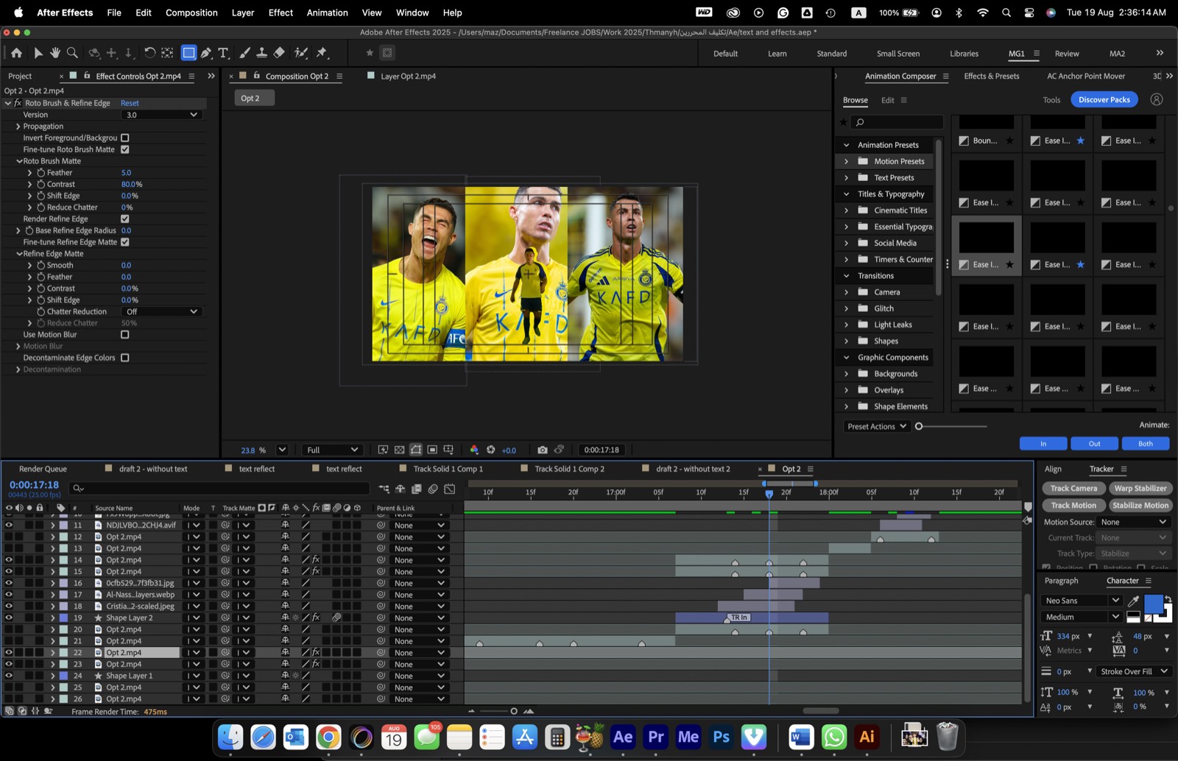
Task: Uncheck Fine-tune Roto Brush Matte
Action: pyautogui.click(x=125, y=149)
